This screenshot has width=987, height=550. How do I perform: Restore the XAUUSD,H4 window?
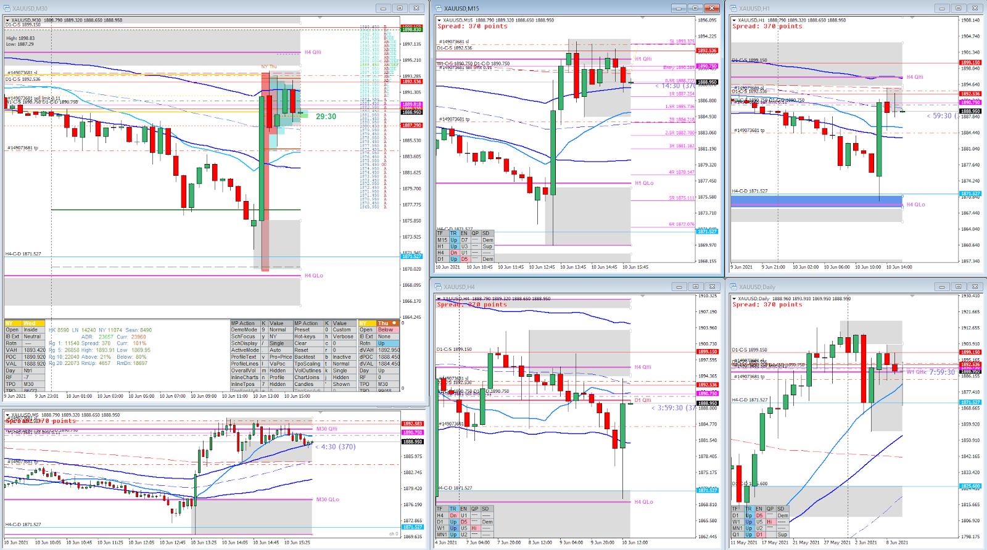(695, 287)
